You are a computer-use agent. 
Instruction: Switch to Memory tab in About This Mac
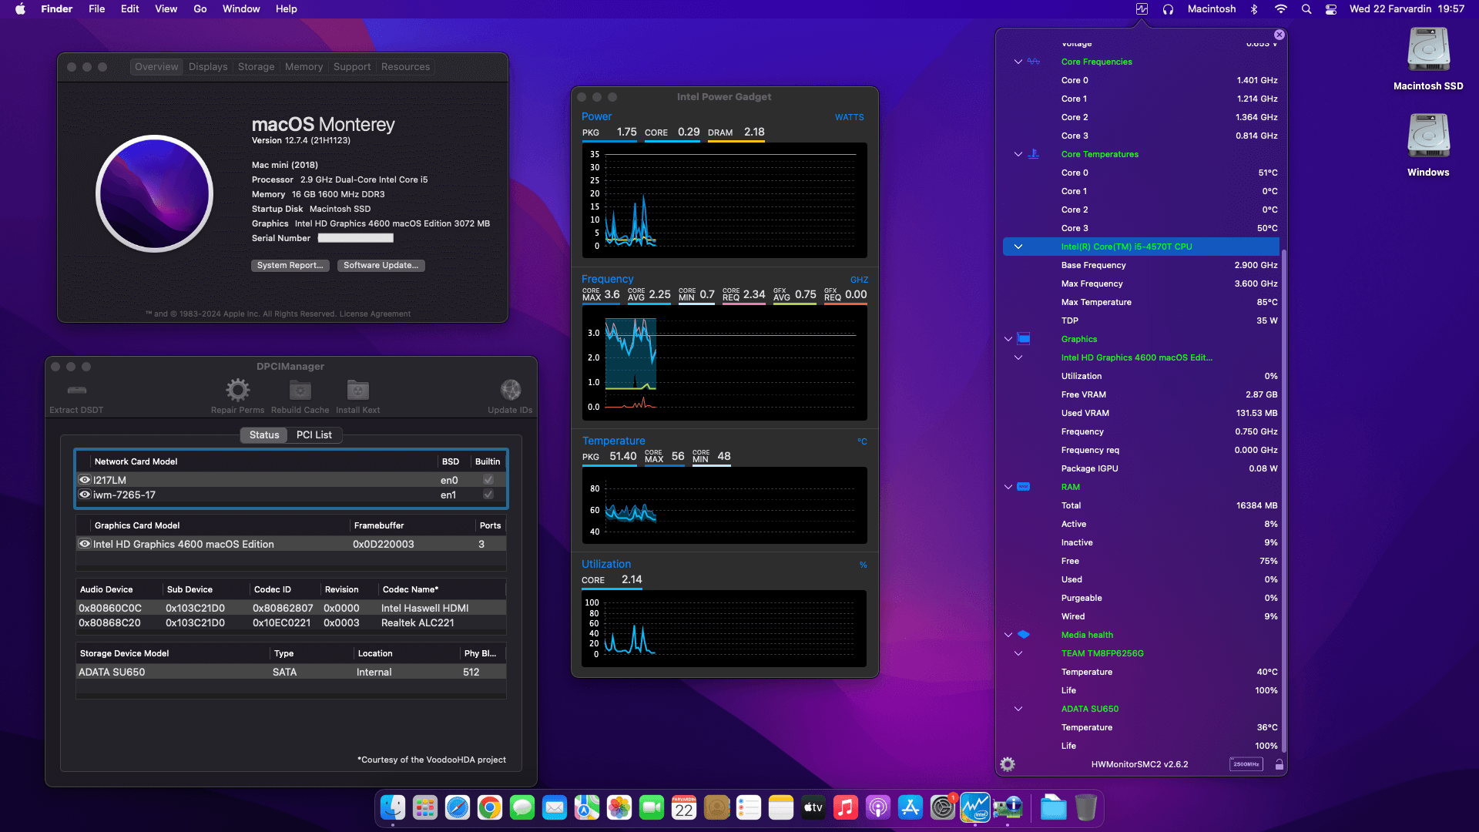pos(304,67)
